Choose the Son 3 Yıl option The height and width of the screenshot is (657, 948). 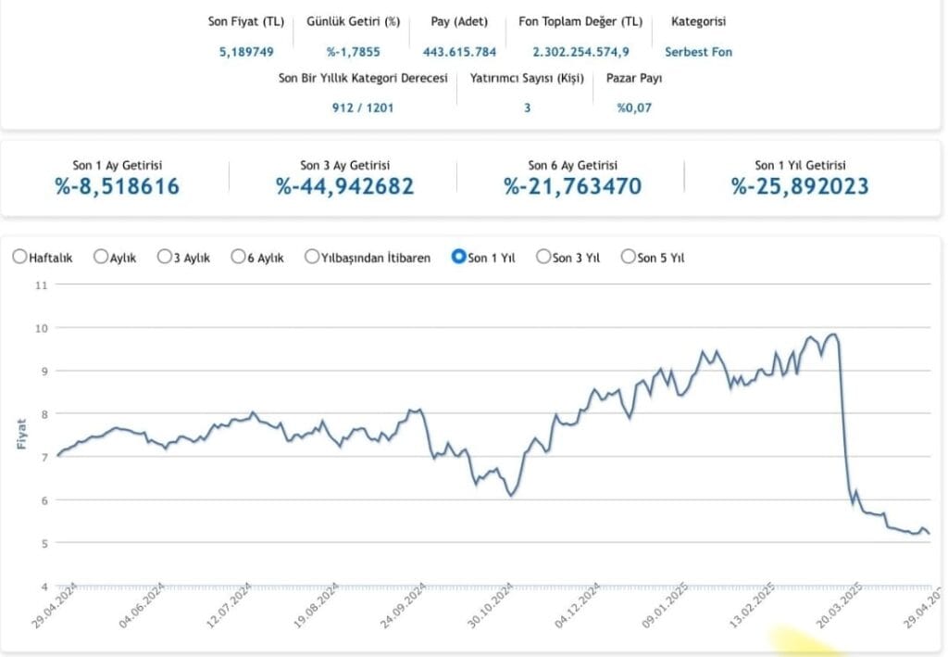pyautogui.click(x=543, y=258)
